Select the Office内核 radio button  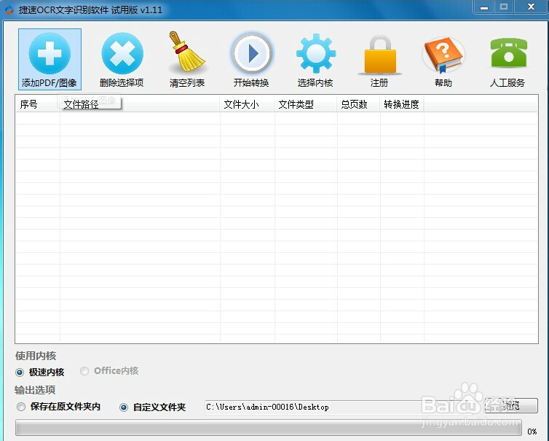click(84, 371)
